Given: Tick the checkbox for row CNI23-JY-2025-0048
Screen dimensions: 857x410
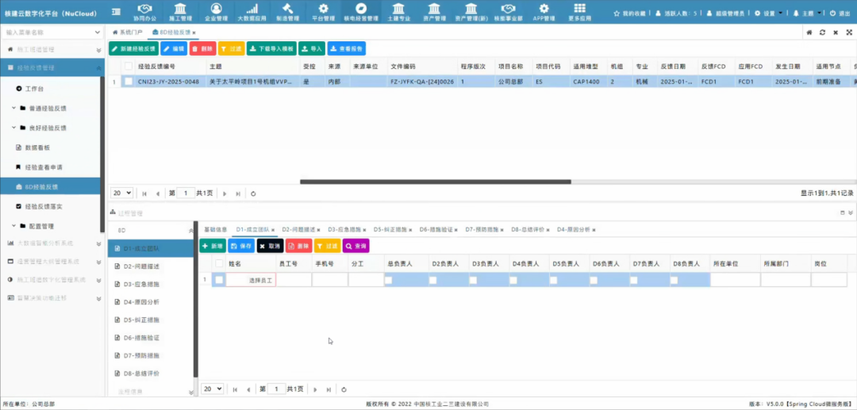Looking at the screenshot, I should pyautogui.click(x=128, y=81).
